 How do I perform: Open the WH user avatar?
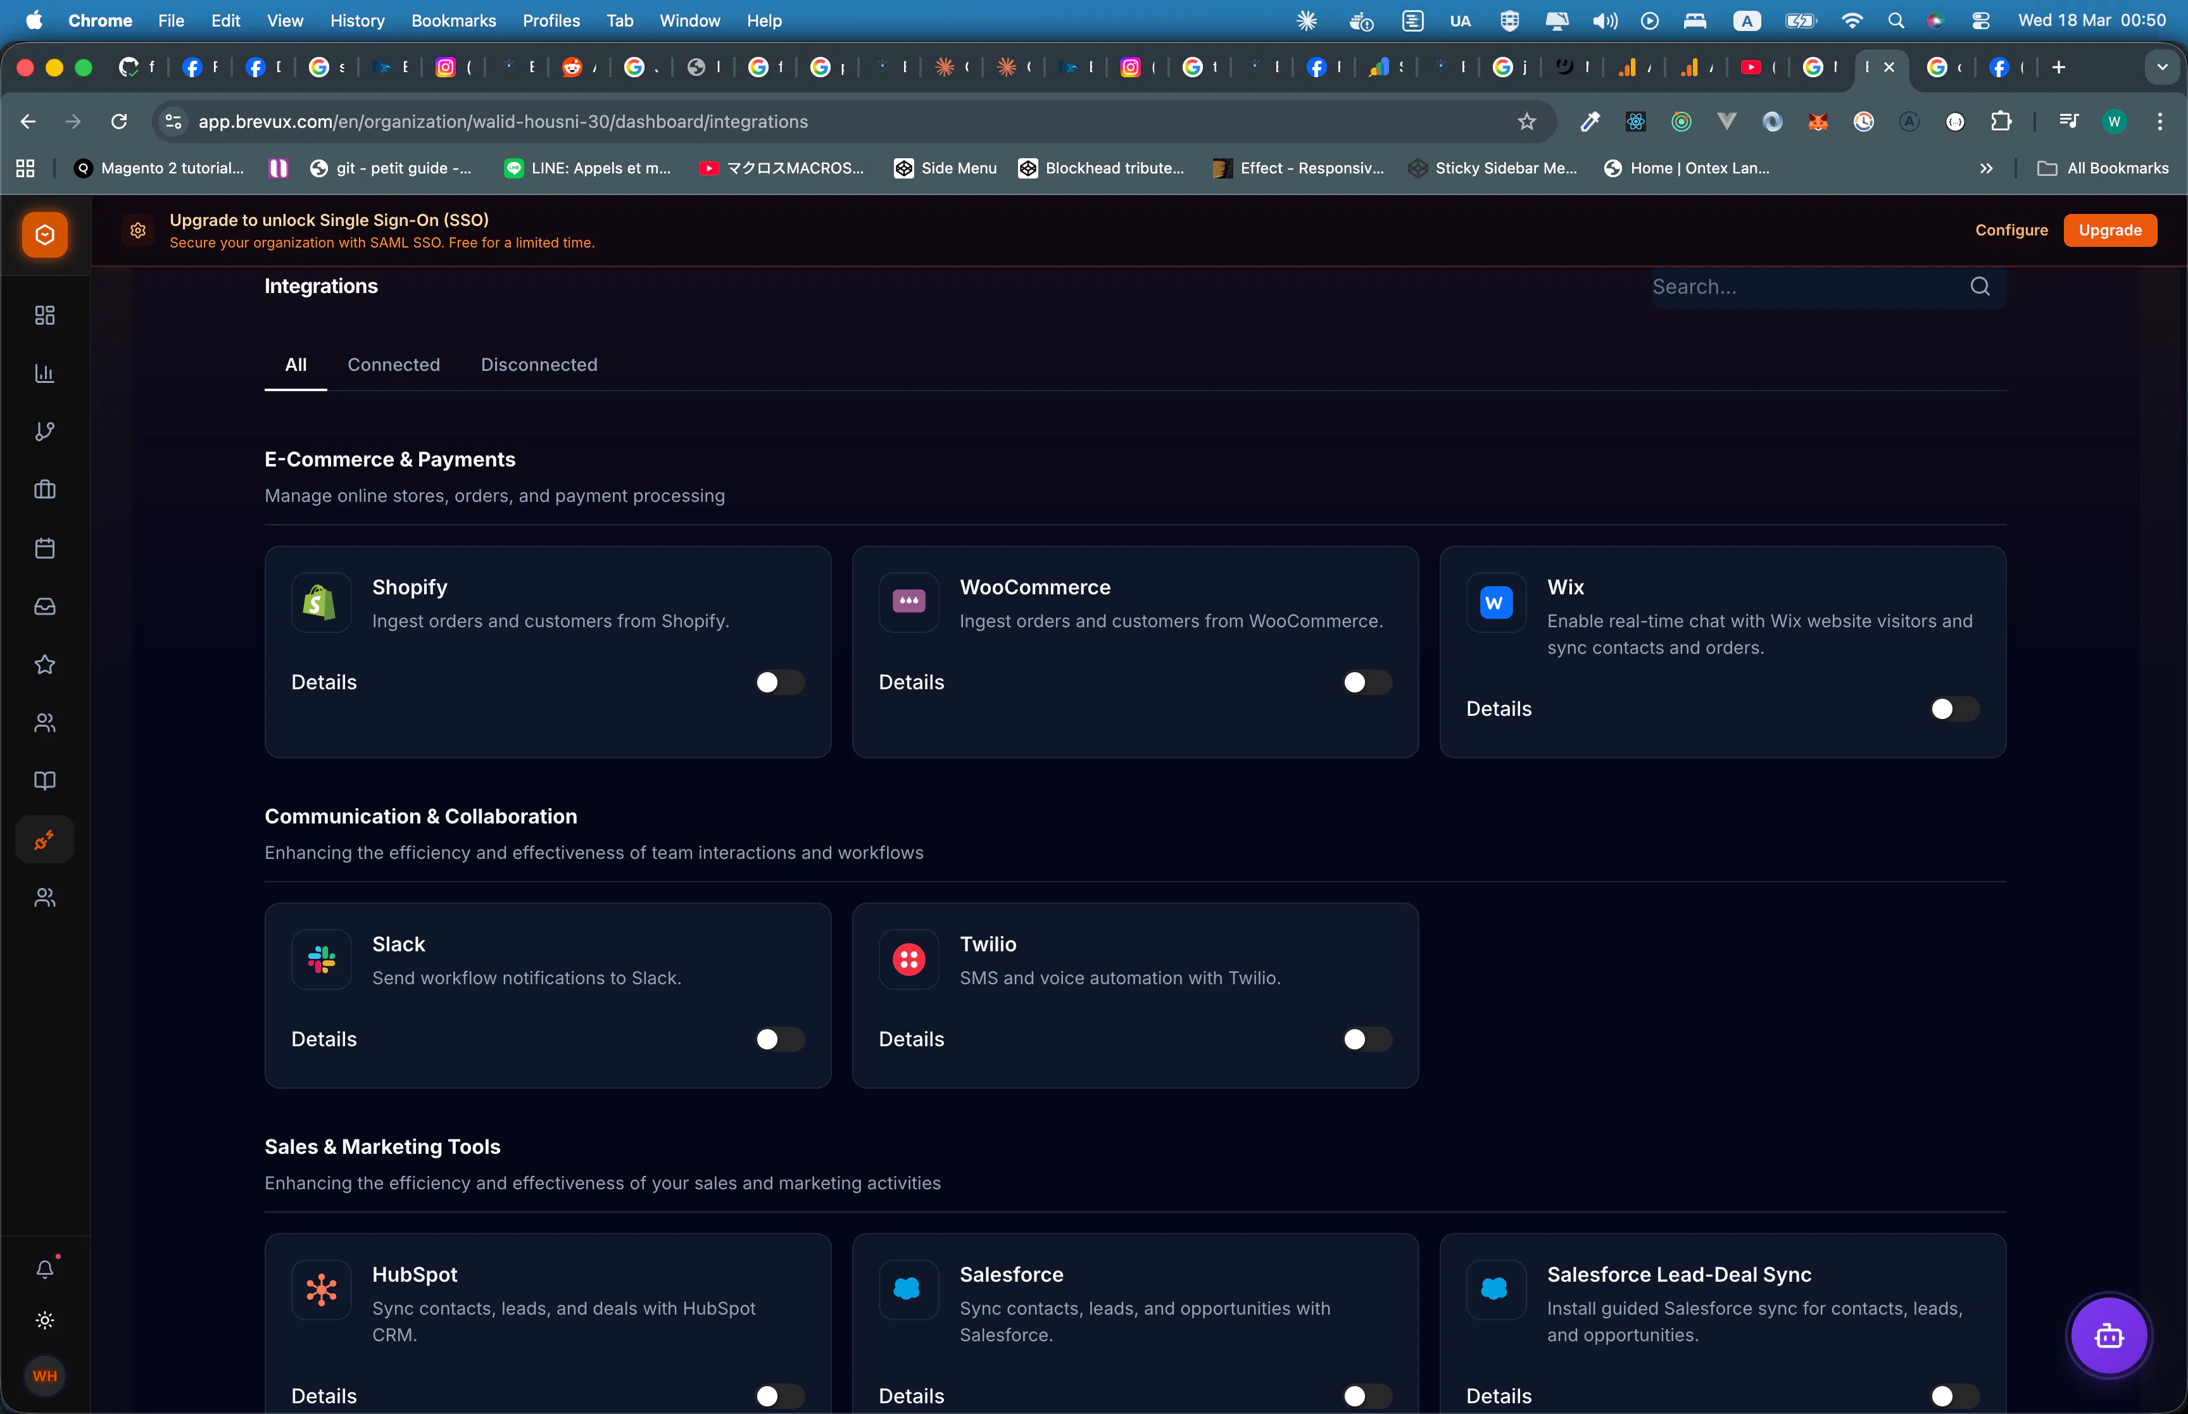45,1375
